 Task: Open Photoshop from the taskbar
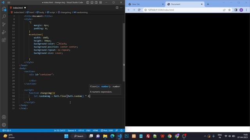pos(127,136)
